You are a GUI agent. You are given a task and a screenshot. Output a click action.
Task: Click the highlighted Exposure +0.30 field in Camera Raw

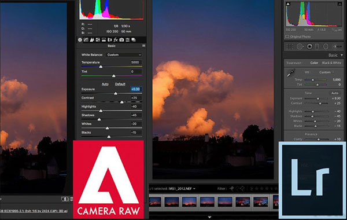tap(136, 89)
